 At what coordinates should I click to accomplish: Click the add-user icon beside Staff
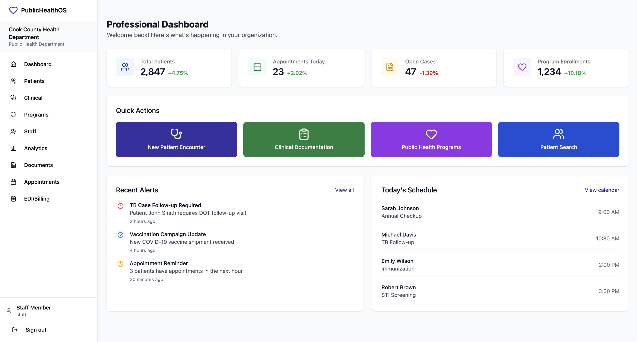tap(13, 131)
